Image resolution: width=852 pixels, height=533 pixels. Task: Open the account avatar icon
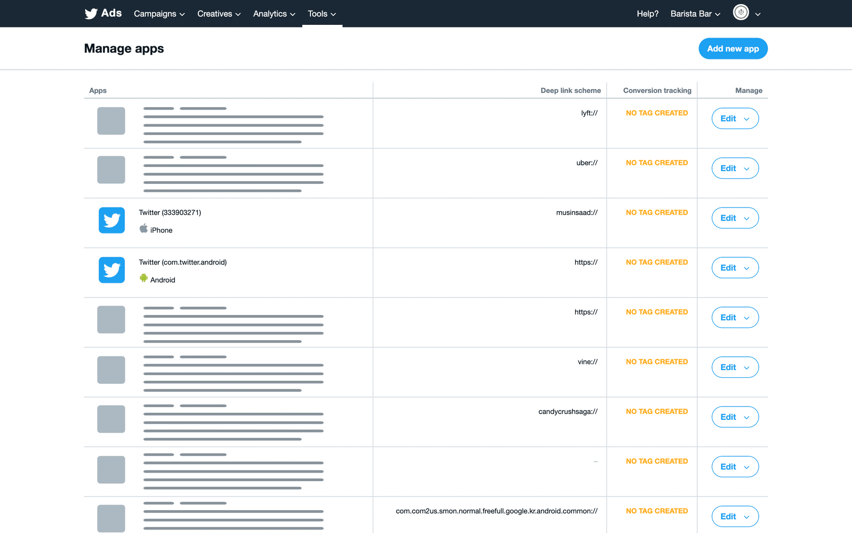tap(741, 12)
